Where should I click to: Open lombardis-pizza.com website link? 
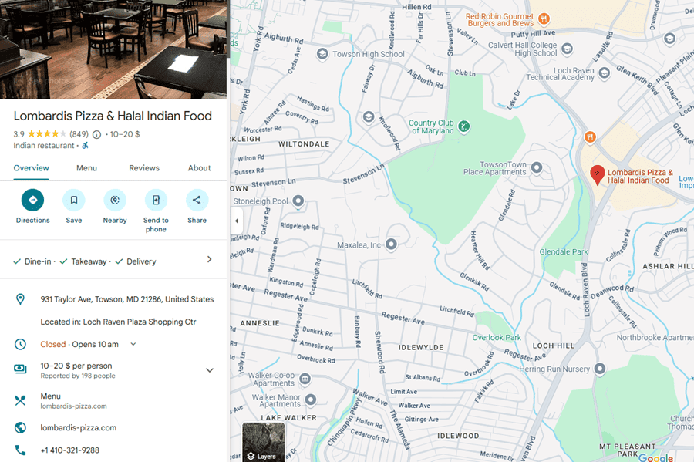point(79,427)
